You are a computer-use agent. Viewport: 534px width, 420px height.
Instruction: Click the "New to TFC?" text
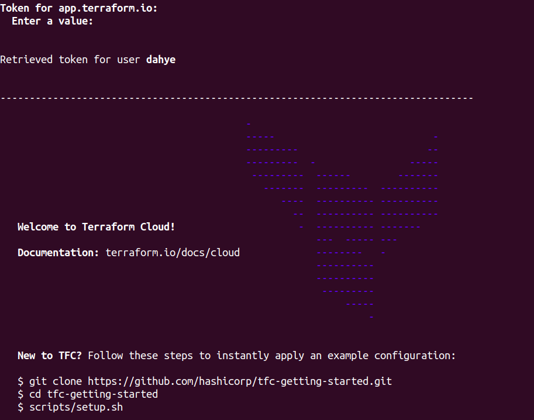point(50,356)
